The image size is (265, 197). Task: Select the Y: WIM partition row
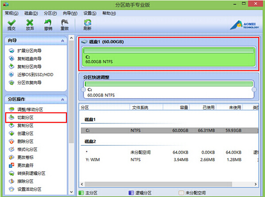pyautogui.click(x=169, y=160)
